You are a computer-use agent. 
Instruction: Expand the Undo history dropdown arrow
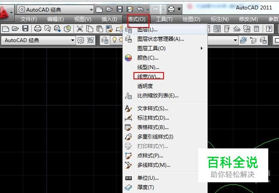click(148, 9)
